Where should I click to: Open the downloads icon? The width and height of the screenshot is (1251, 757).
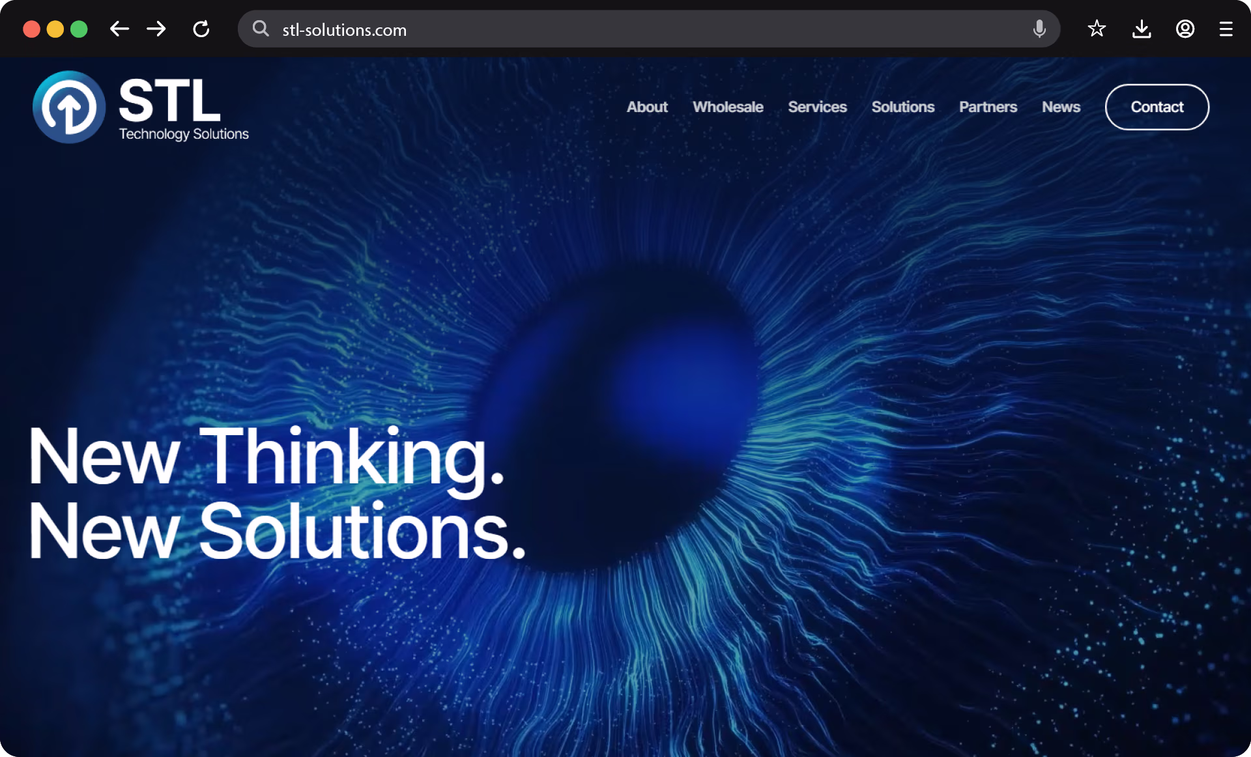coord(1142,29)
